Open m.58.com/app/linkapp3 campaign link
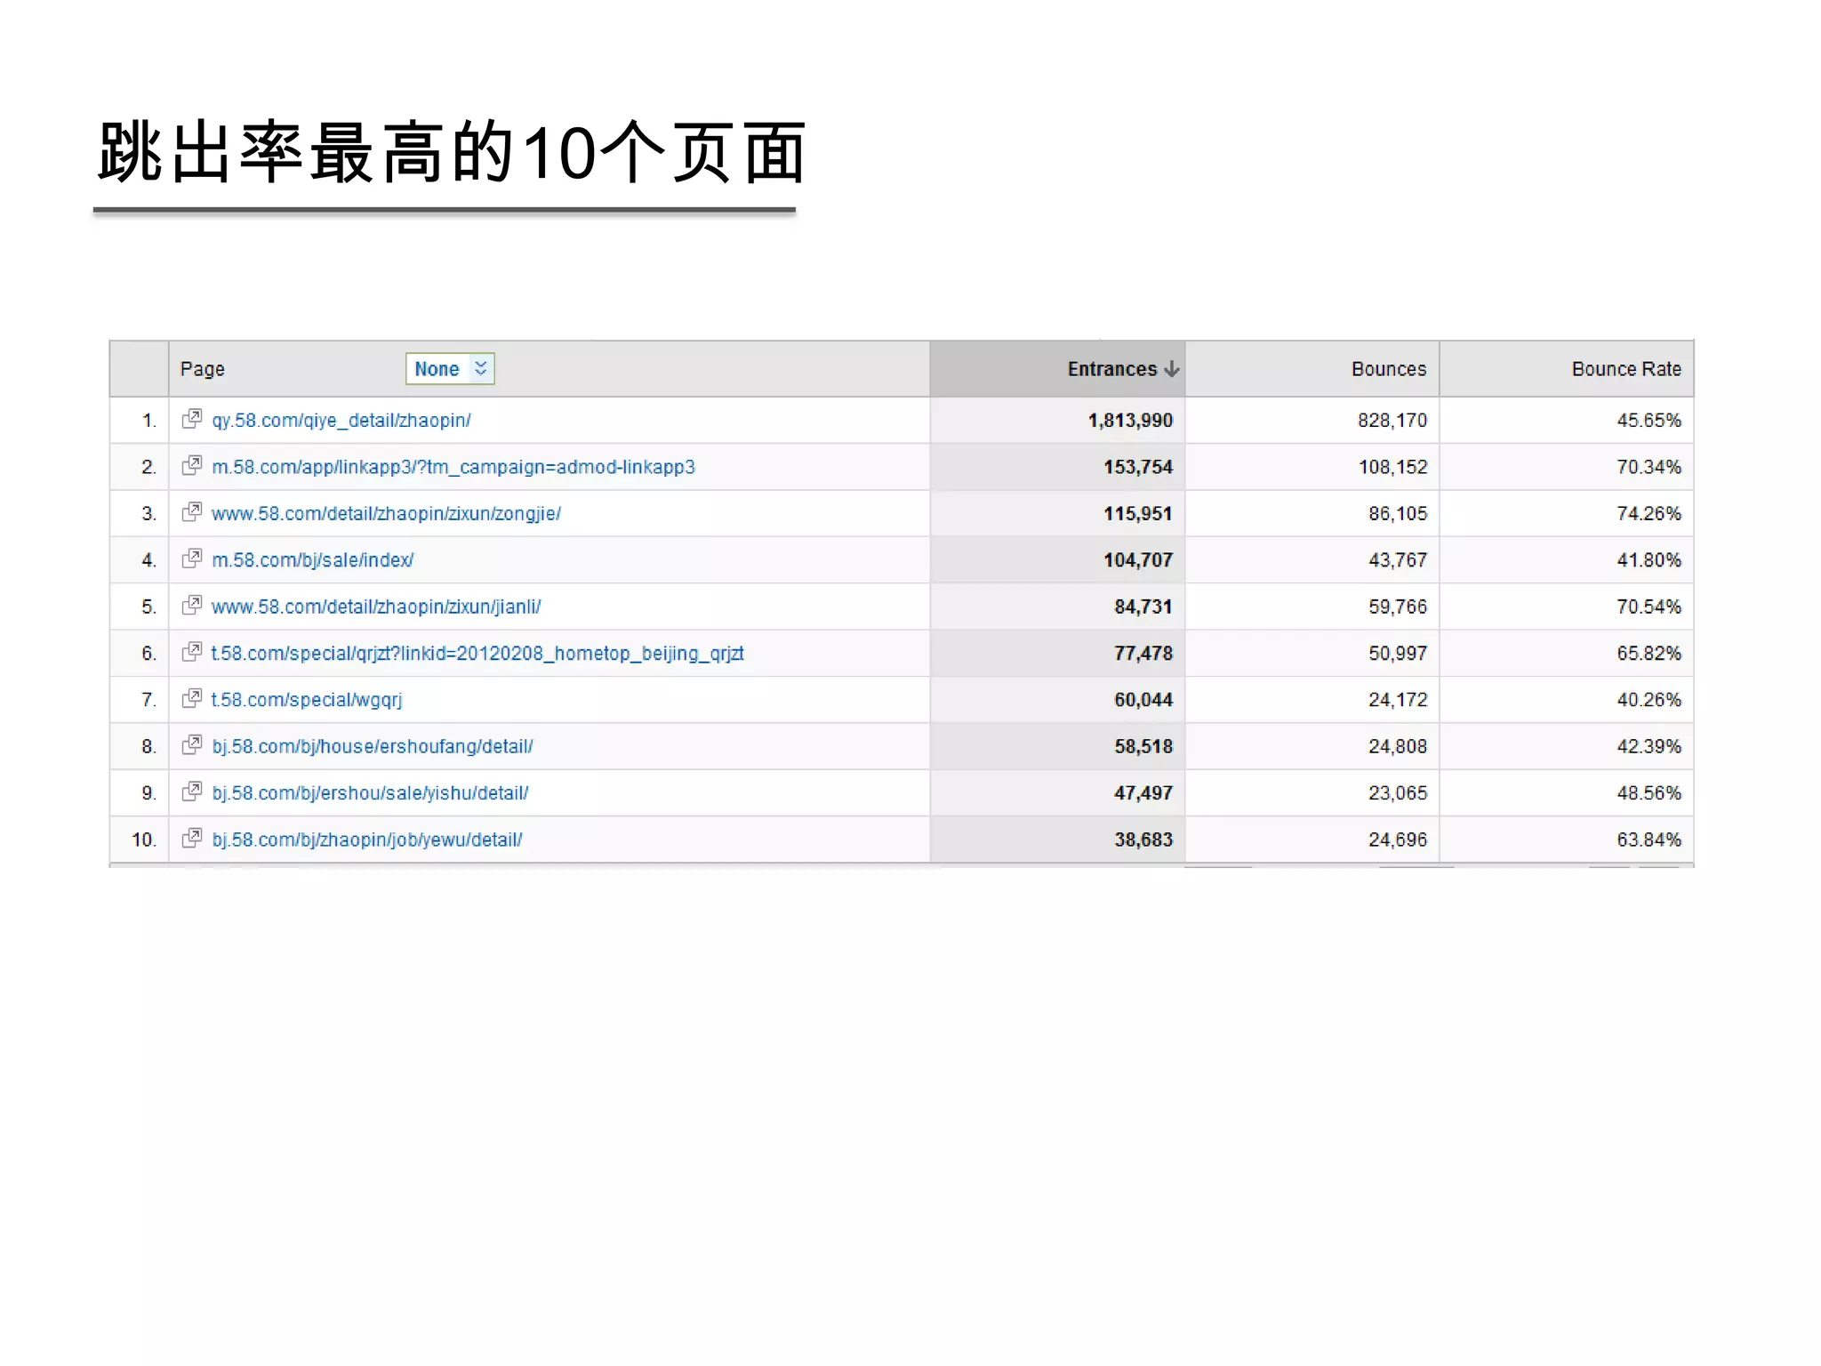The height and width of the screenshot is (1366, 1821). 453,468
